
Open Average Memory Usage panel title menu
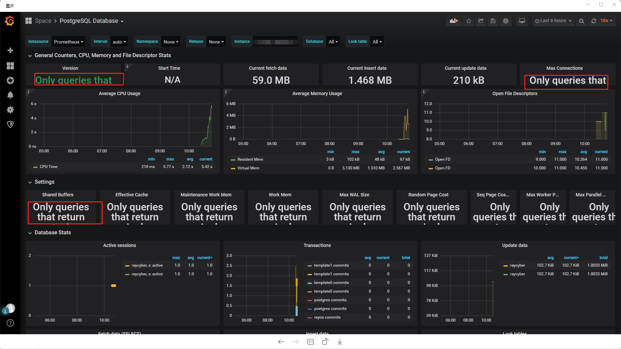tap(317, 94)
